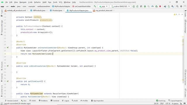
Task: Open the Problems tool window
Action: coord(43,101)
